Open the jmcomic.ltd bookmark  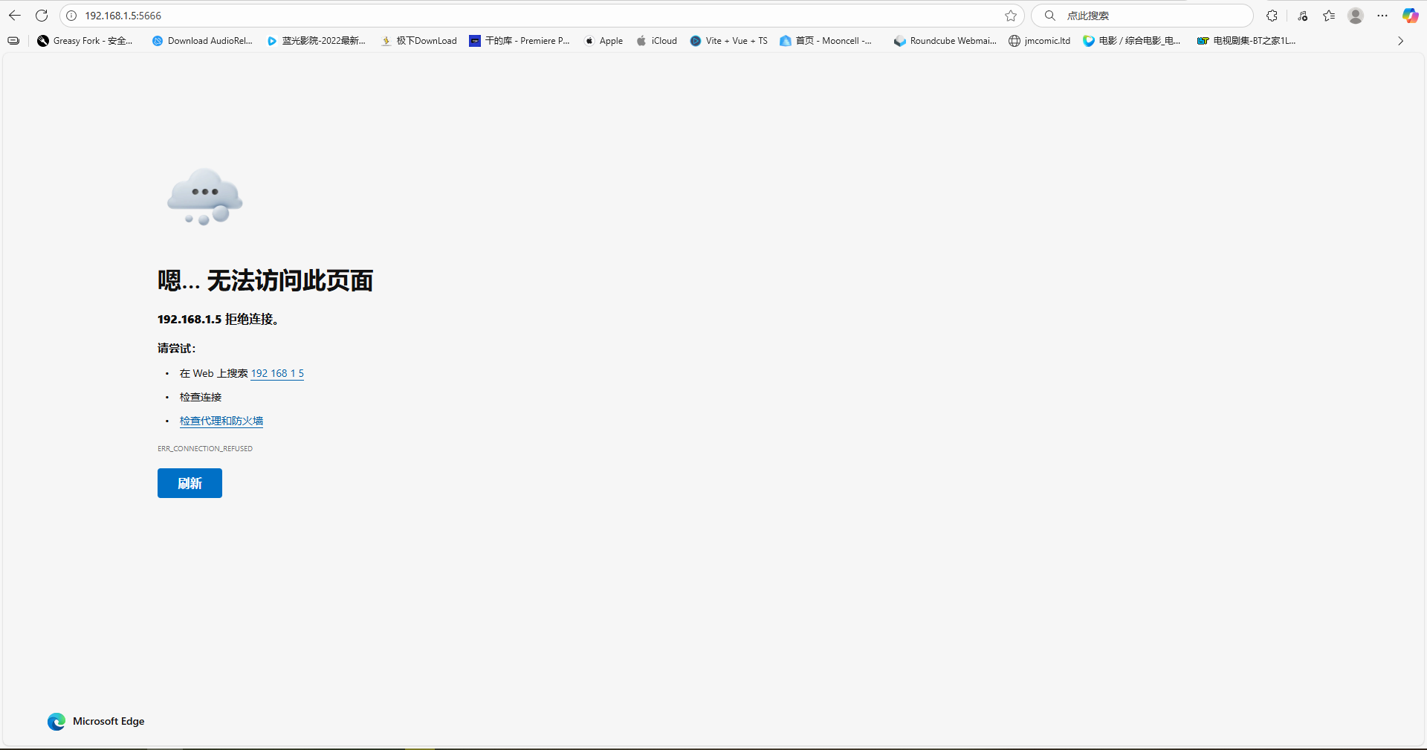point(1039,41)
